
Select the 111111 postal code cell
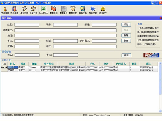click(x=34, y=70)
